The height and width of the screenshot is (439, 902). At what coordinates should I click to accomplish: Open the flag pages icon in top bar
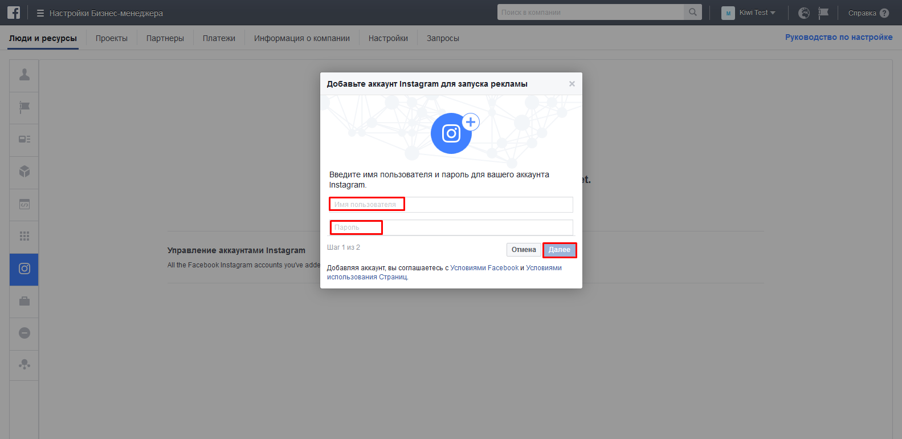pyautogui.click(x=823, y=13)
